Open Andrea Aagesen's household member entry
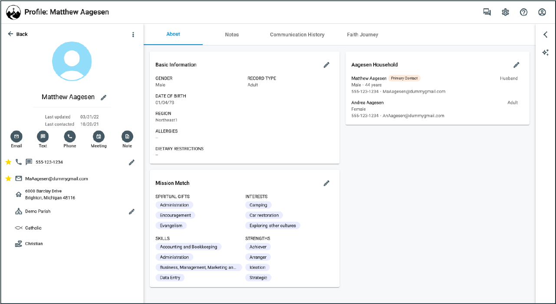556x304 pixels. (x=368, y=103)
